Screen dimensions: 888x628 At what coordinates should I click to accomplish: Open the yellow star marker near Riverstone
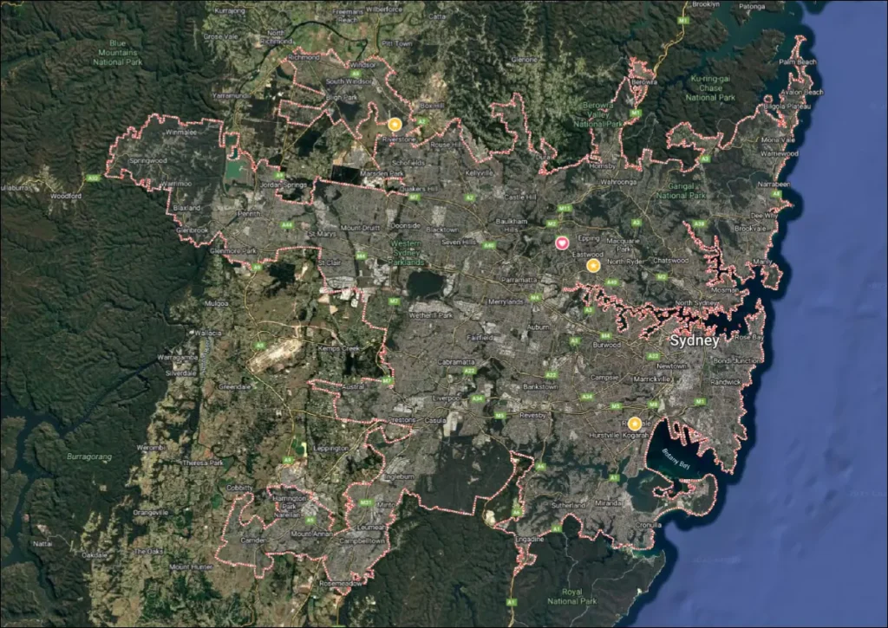(x=395, y=124)
